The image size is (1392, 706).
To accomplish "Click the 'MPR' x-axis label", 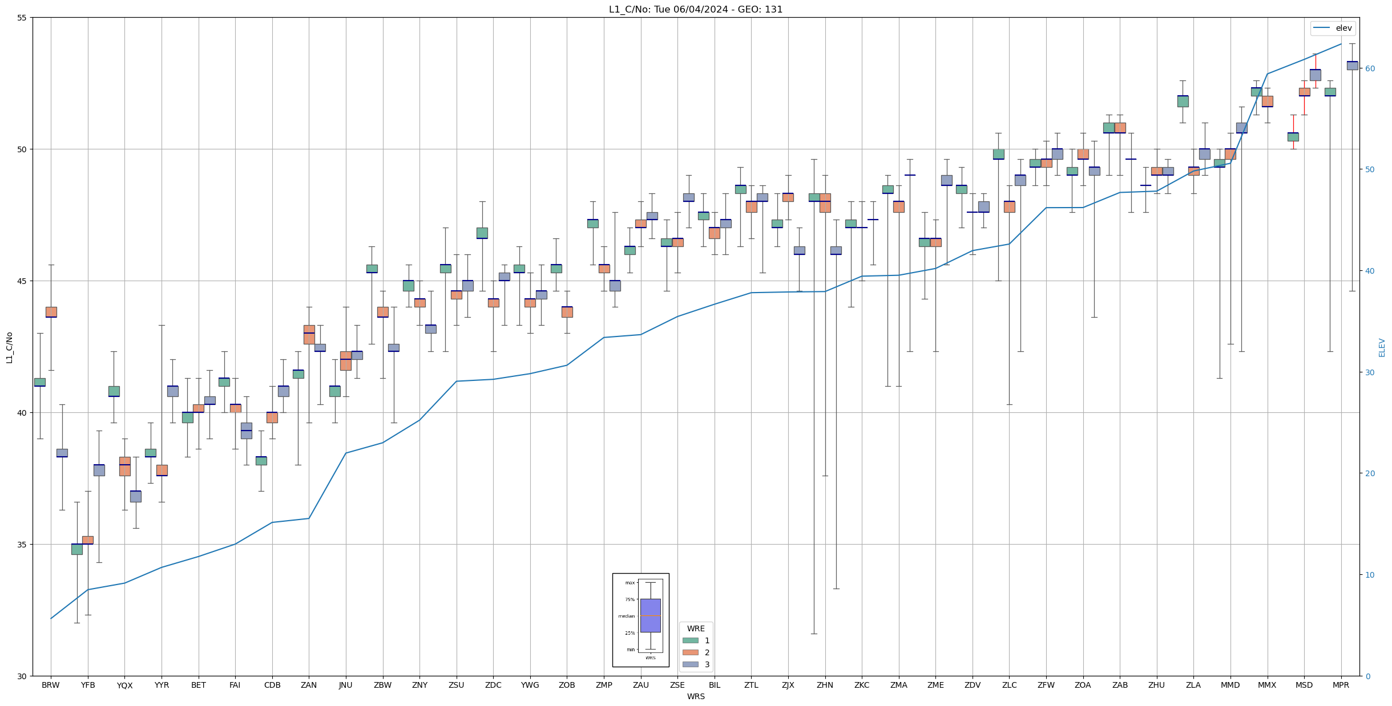I will (1341, 685).
